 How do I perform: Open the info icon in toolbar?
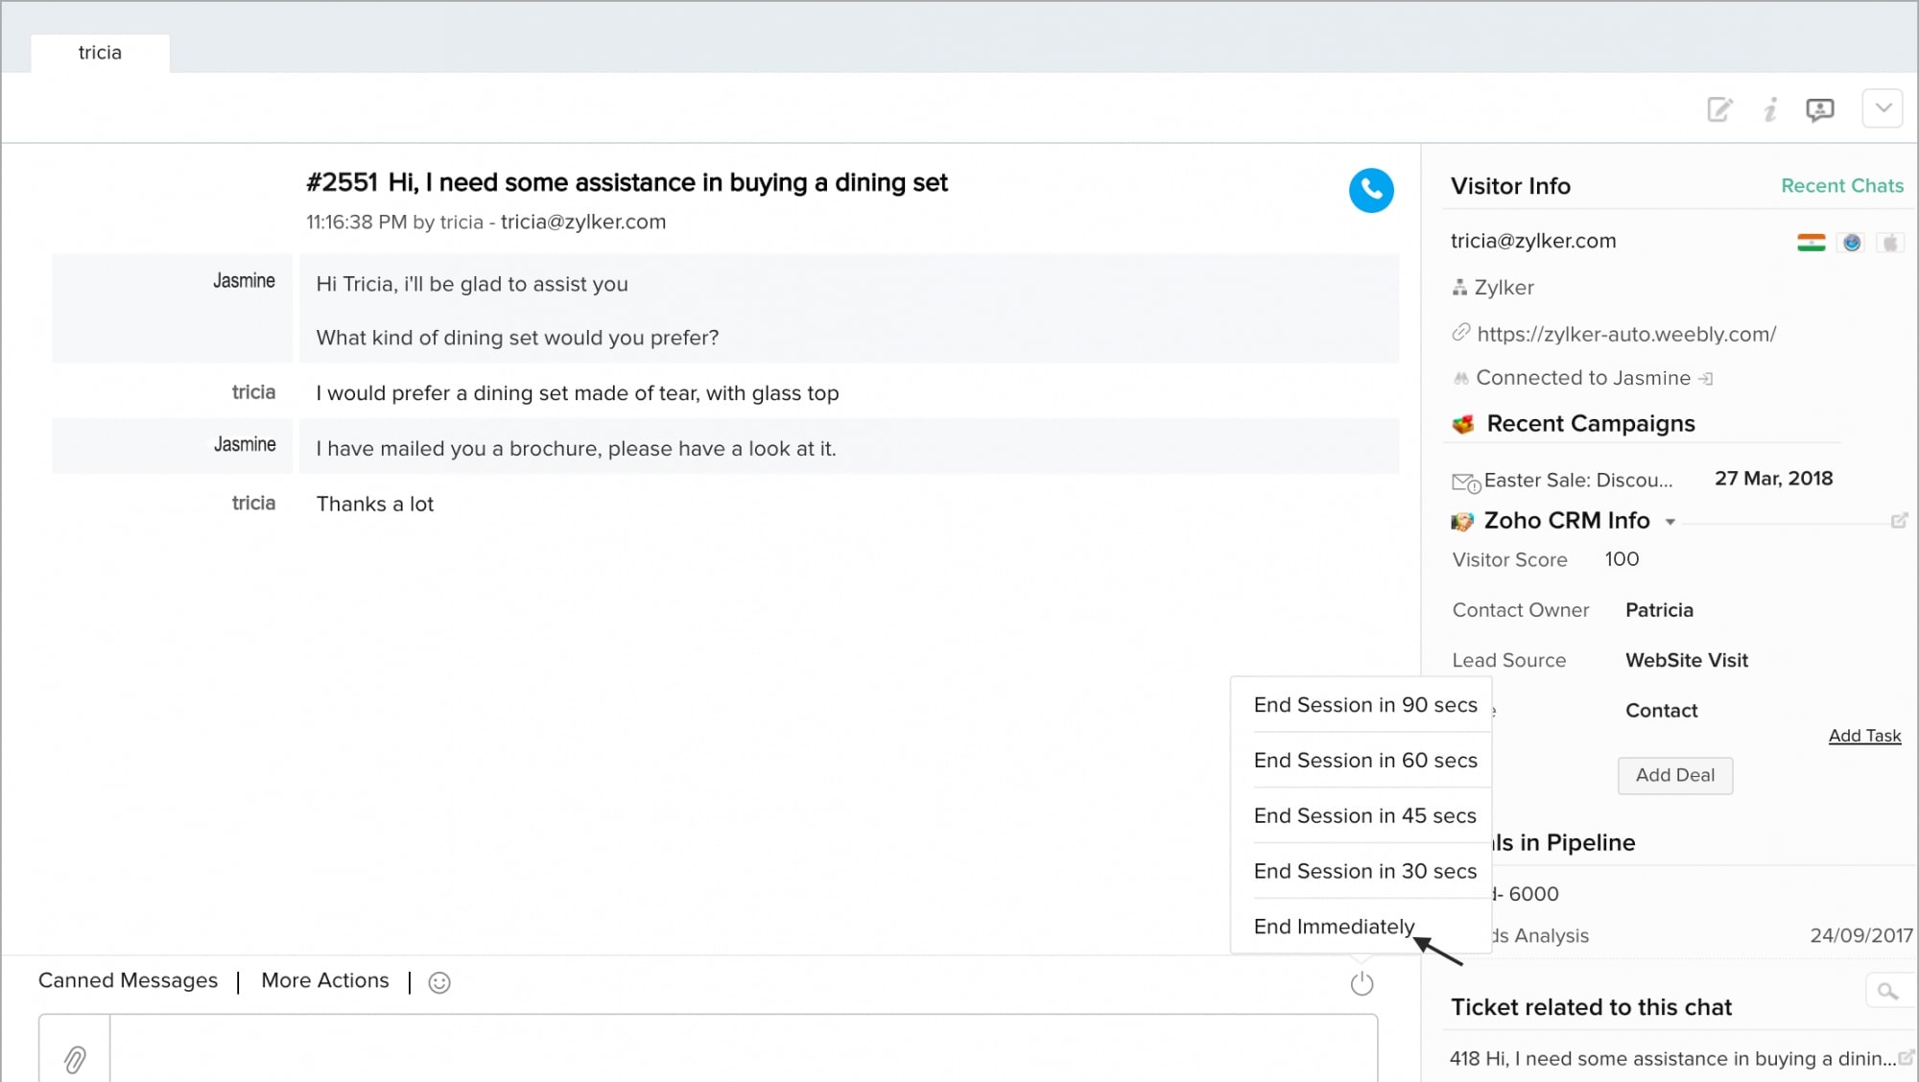pyautogui.click(x=1770, y=109)
